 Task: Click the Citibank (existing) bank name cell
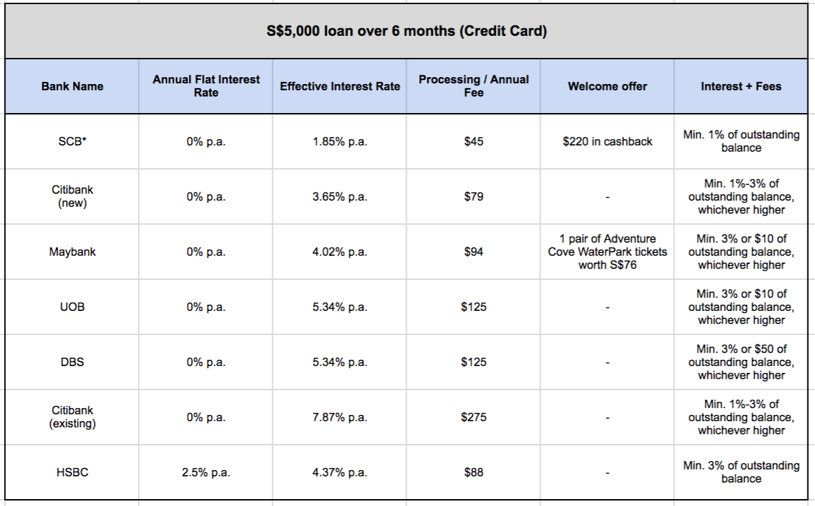(72, 417)
